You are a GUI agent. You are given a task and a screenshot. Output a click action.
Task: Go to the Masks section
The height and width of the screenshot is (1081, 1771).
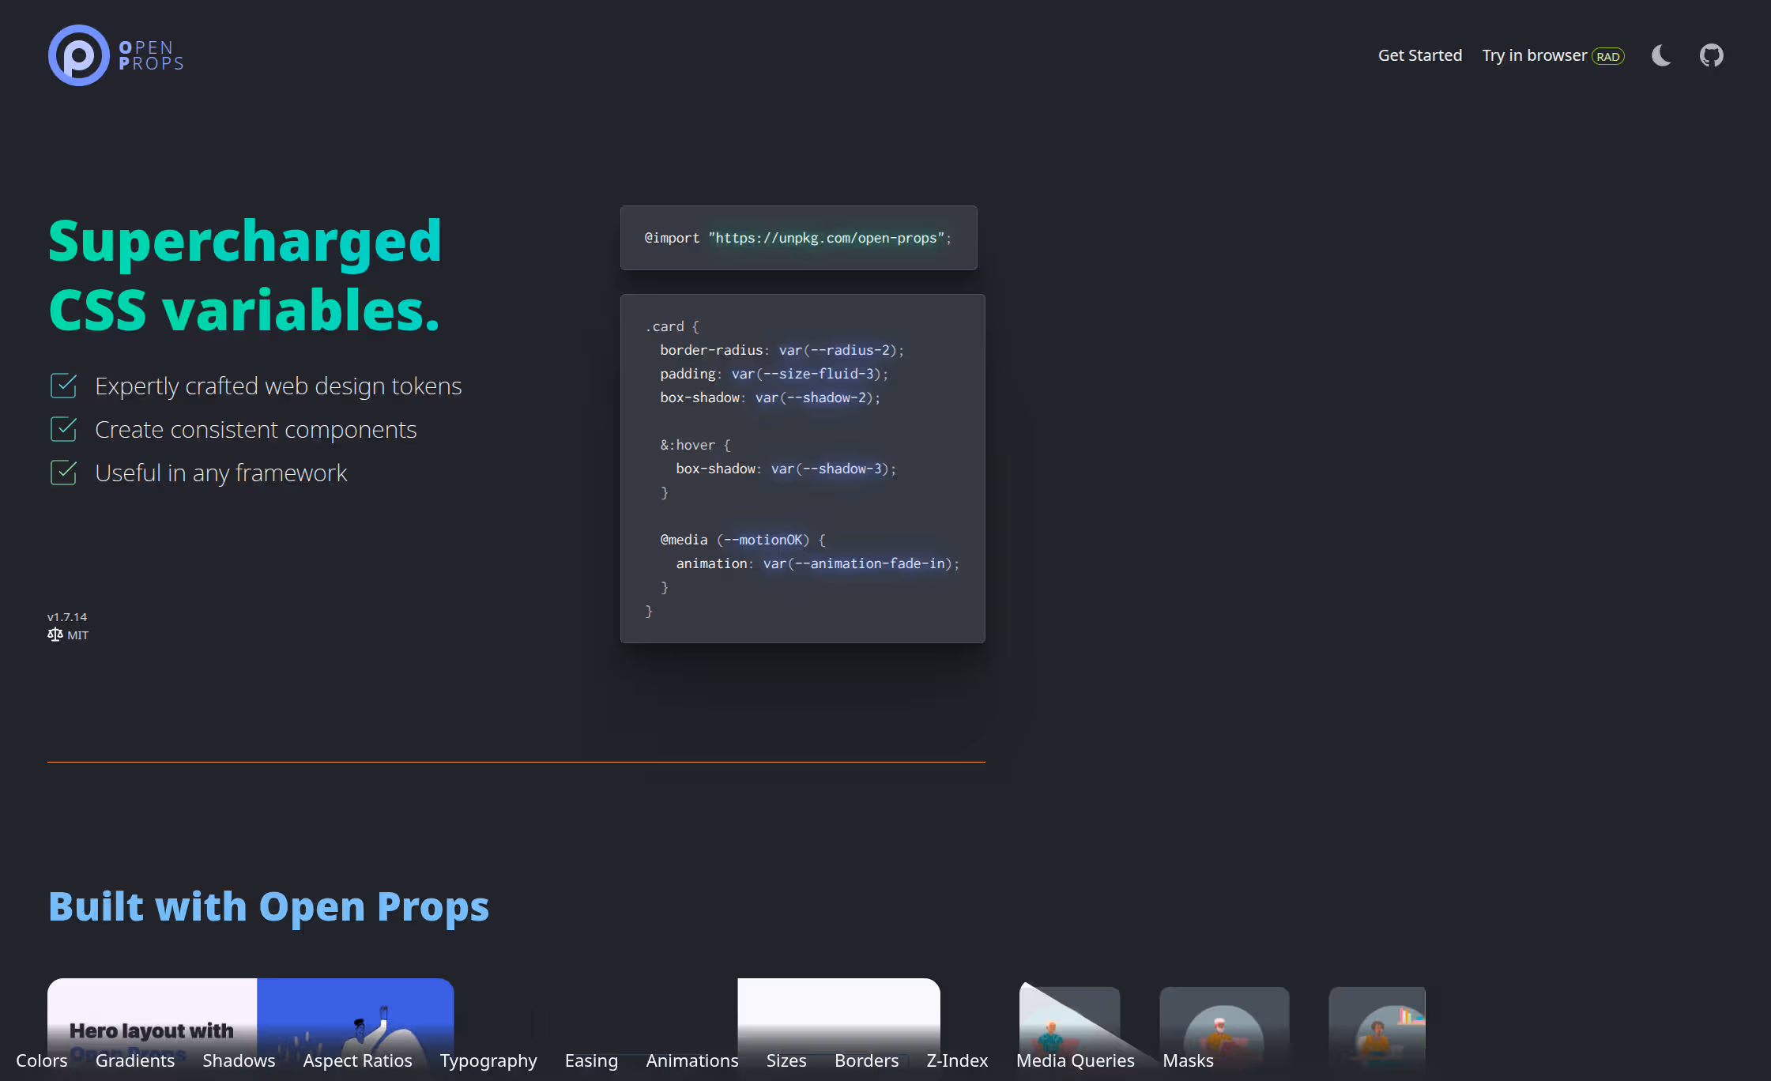tap(1187, 1060)
